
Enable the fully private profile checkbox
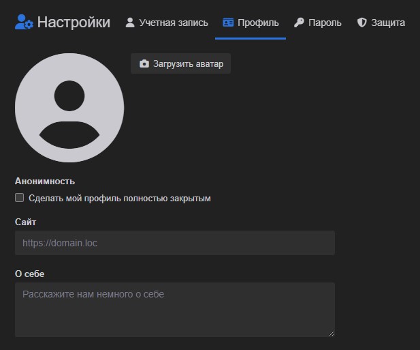[x=20, y=198]
